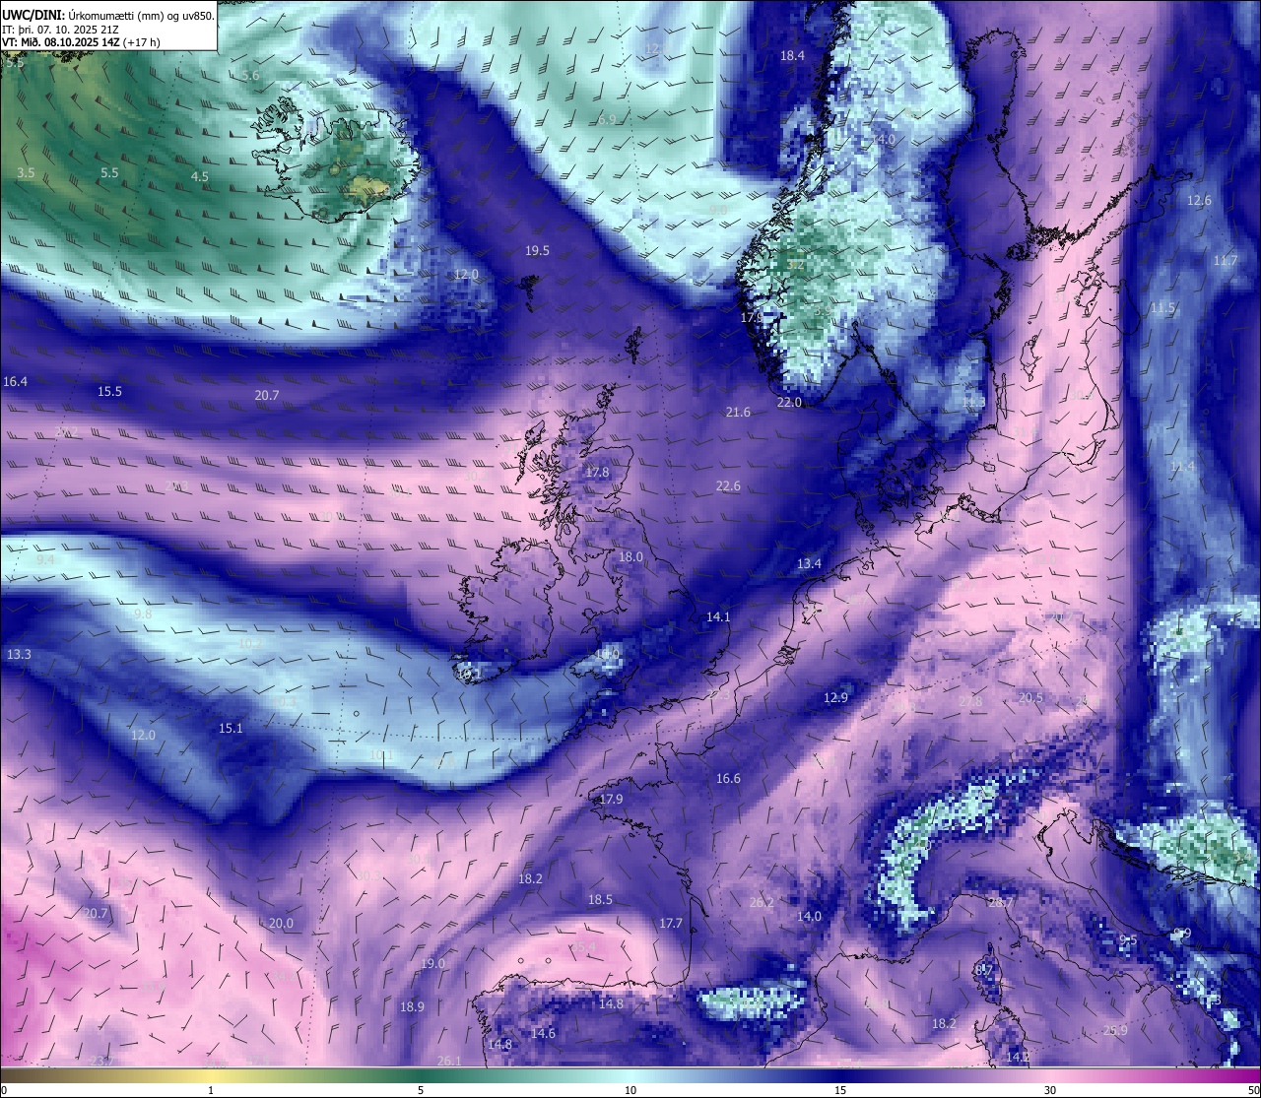The width and height of the screenshot is (1261, 1098).
Task: Click the 1 tick on the color scale
Action: tap(211, 1090)
